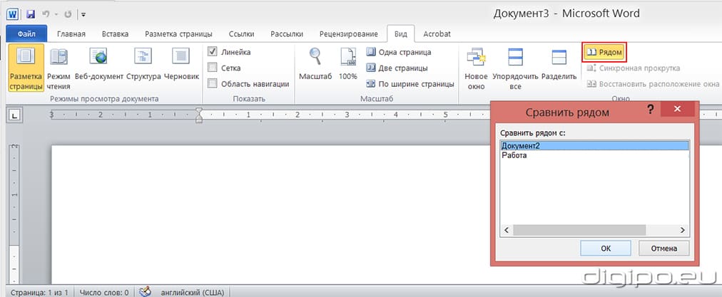722x297 pixels.
Task: Open the Масштаб zoom dialog
Action: pyautogui.click(x=315, y=64)
